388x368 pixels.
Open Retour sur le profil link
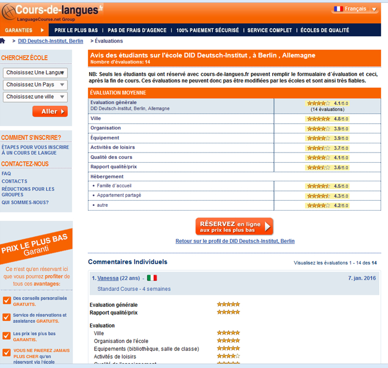coord(235,241)
